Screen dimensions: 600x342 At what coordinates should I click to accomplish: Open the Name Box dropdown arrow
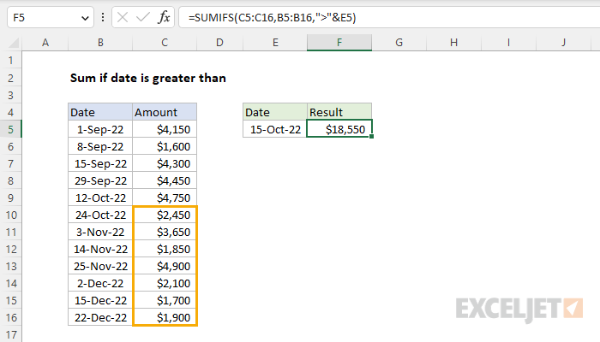pos(85,18)
